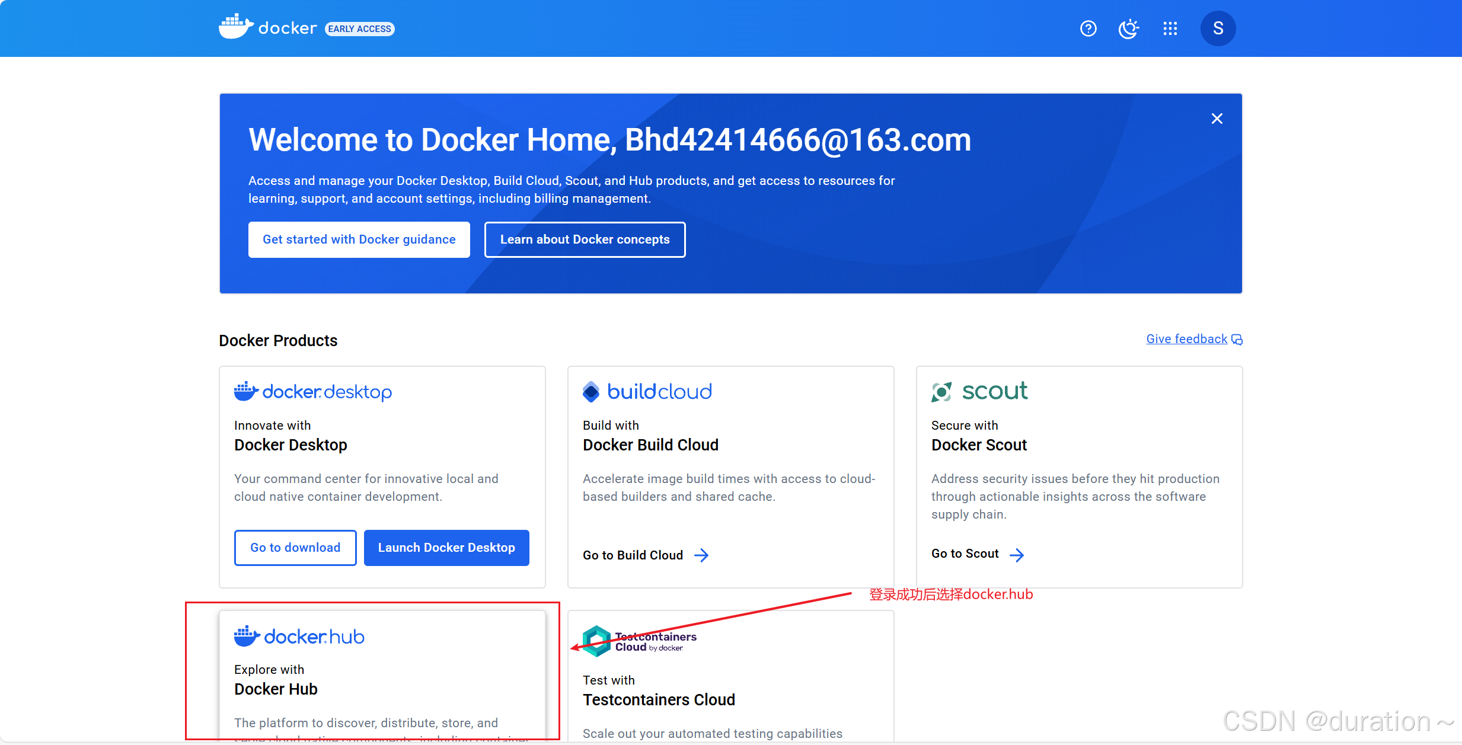Click arrow next to Go to Scout

click(x=1017, y=555)
